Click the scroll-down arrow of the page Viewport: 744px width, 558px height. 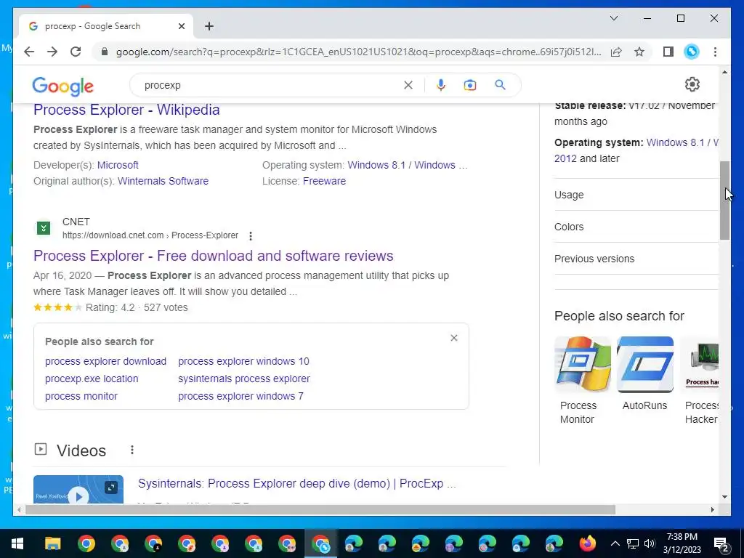point(724,497)
